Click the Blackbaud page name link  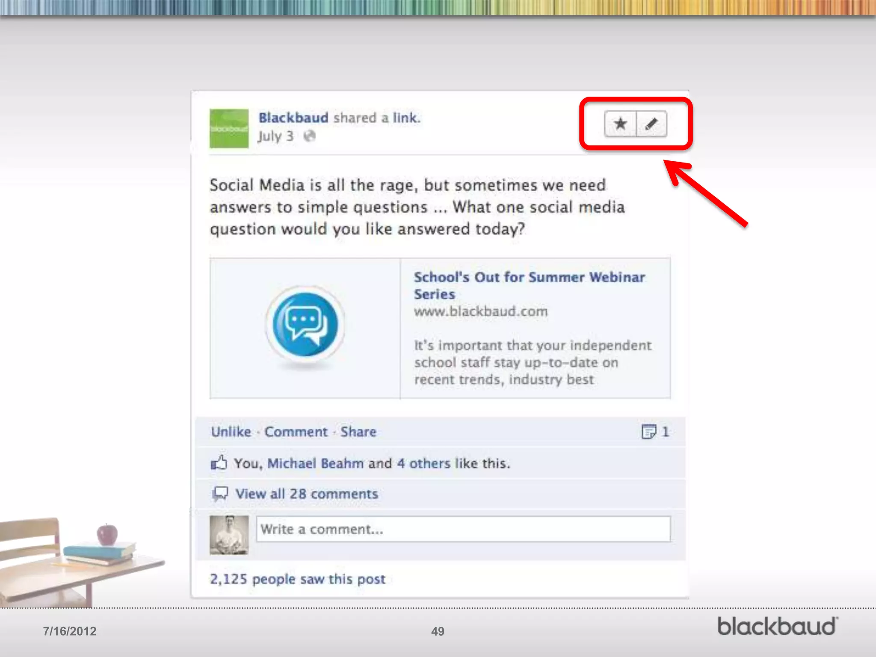(x=293, y=118)
